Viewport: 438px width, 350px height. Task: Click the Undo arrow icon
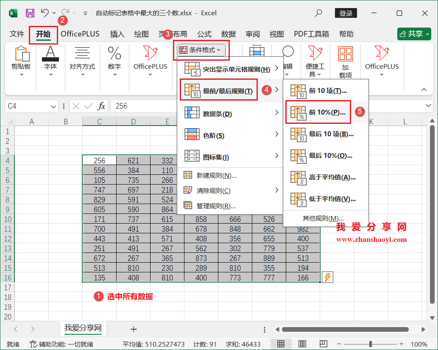pos(45,13)
